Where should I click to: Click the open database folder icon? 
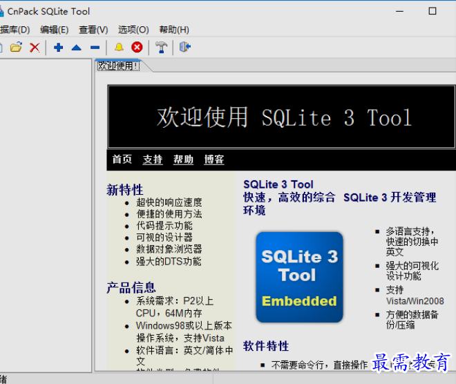pyautogui.click(x=16, y=47)
